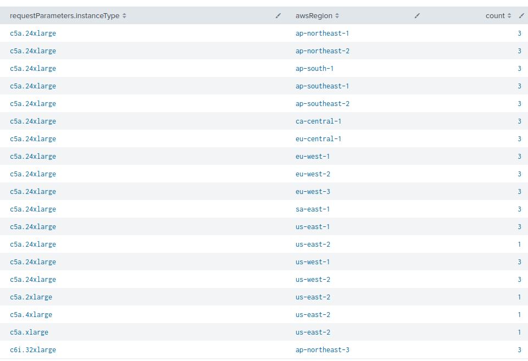
Task: Click count 3 in the ap-northeast-1 row
Action: click(520, 34)
